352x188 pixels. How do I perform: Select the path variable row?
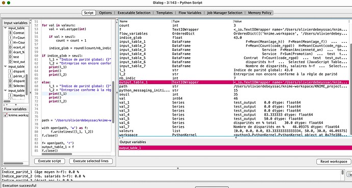[x=234, y=86]
